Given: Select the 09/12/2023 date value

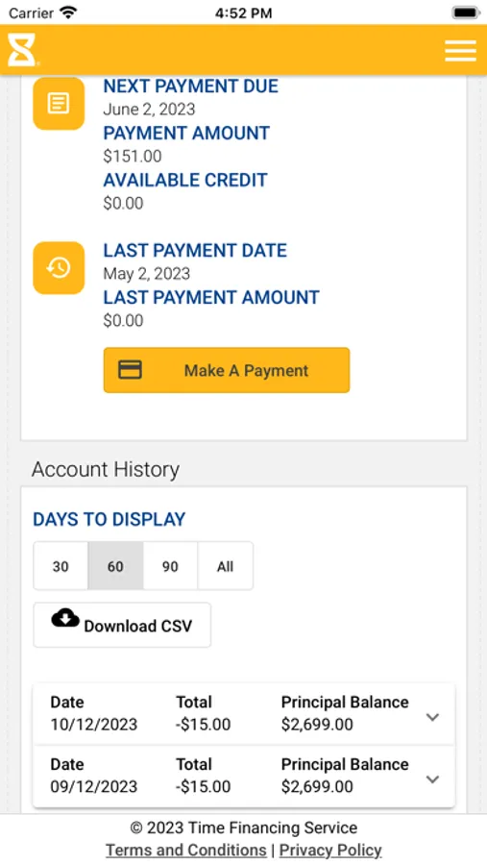Looking at the screenshot, I should [94, 786].
